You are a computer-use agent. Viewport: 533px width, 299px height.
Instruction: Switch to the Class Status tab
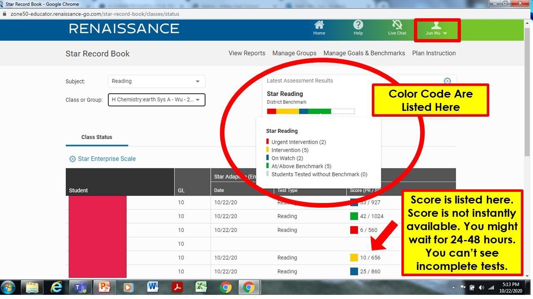click(x=97, y=137)
